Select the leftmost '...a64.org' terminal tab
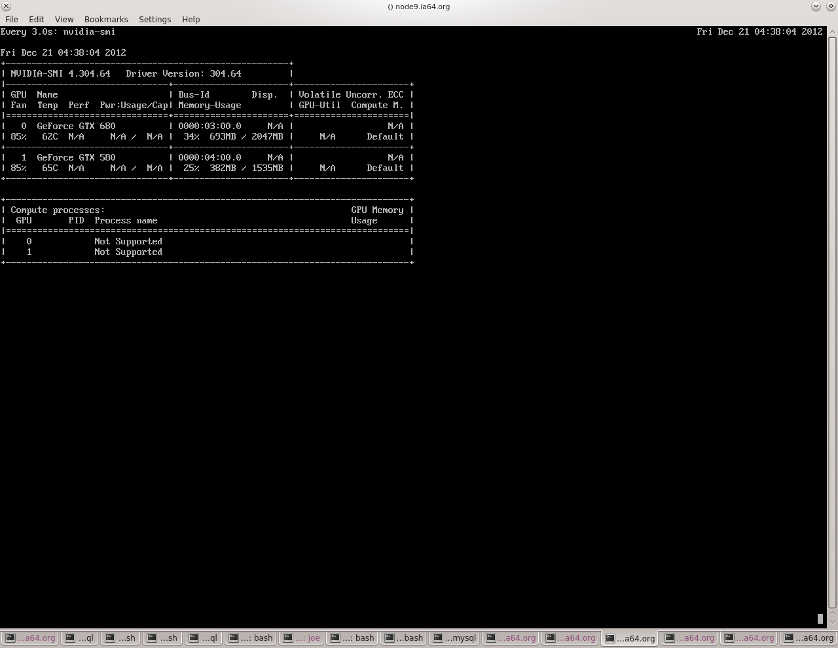 point(30,638)
